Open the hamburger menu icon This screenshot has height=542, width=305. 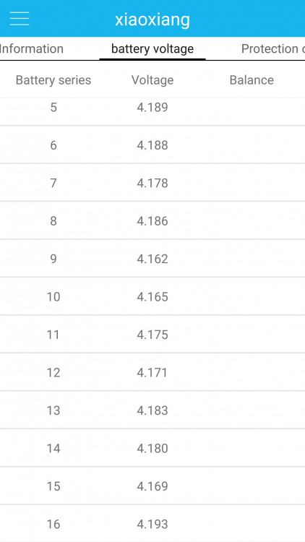pyautogui.click(x=20, y=19)
